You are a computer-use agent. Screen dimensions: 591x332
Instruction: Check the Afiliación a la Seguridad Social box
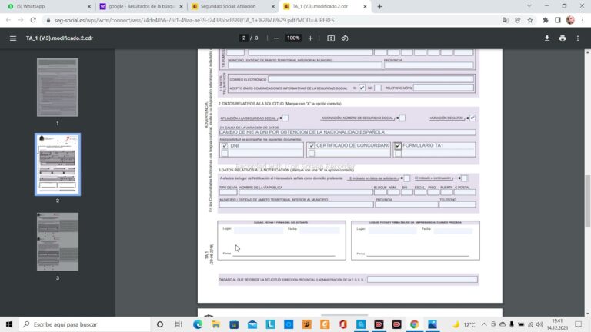(x=285, y=118)
